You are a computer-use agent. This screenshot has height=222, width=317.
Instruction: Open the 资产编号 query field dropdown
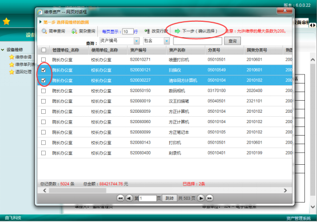pos(136,41)
